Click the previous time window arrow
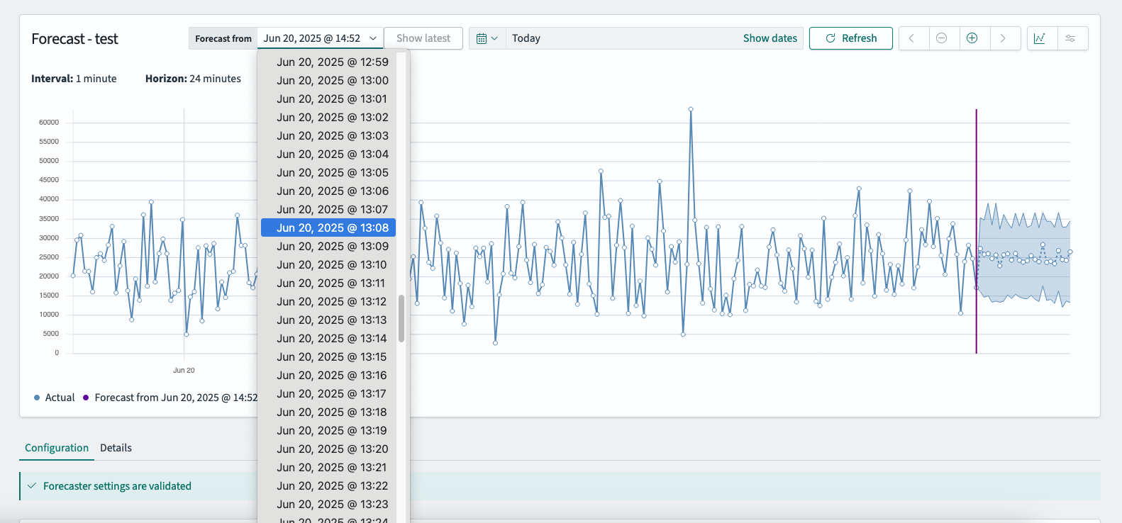The image size is (1122, 523). coord(912,38)
